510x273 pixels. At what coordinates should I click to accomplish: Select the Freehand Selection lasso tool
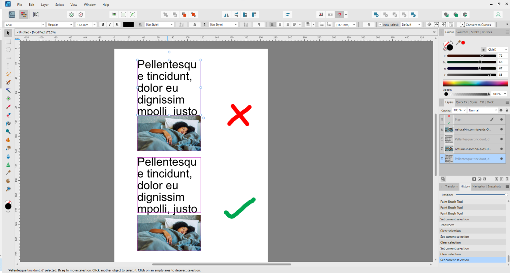click(x=8, y=74)
